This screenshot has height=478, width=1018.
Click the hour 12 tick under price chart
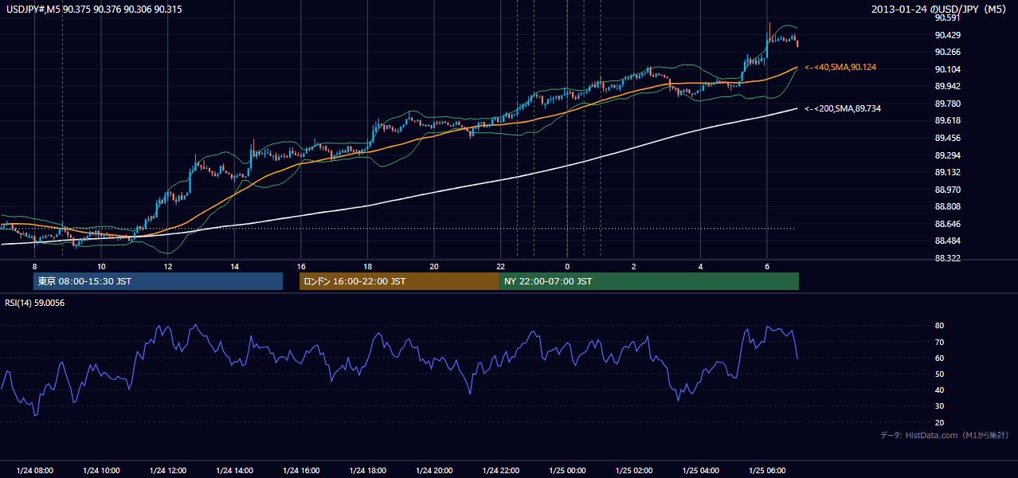[168, 266]
